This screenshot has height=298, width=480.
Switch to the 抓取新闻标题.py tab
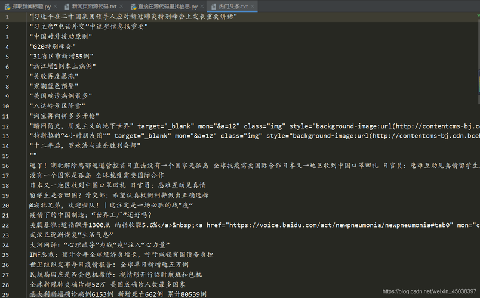tap(31, 6)
